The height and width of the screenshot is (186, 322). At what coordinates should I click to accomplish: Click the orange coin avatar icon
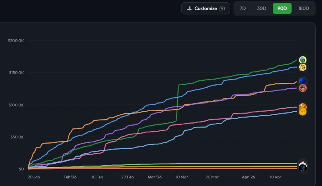point(303,106)
